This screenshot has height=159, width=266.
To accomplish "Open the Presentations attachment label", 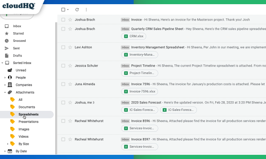I will pyautogui.click(x=28, y=122).
